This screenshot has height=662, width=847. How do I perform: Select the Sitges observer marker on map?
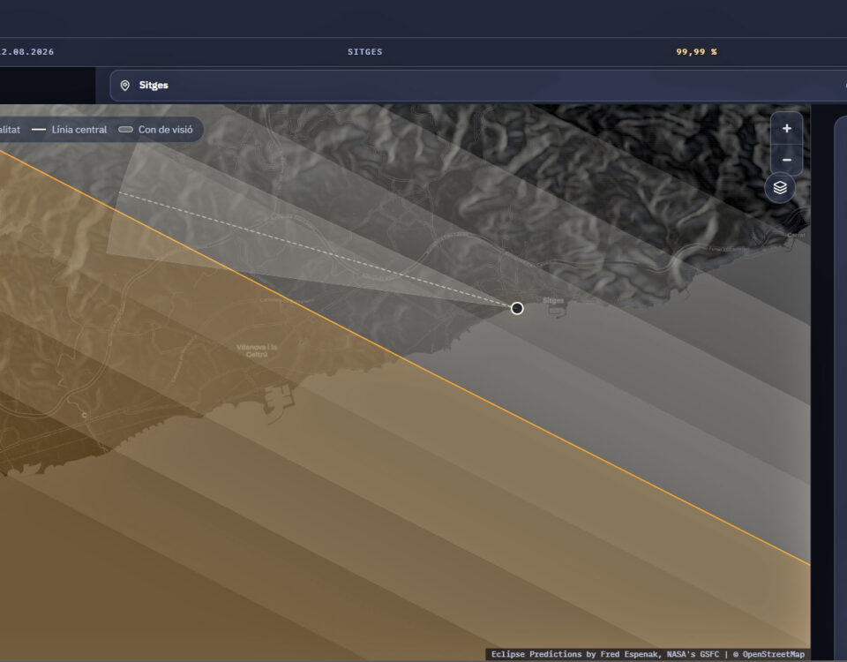point(517,308)
